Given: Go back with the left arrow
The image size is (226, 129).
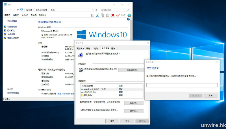Looking at the screenshot, I should pyautogui.click(x=6, y=10).
